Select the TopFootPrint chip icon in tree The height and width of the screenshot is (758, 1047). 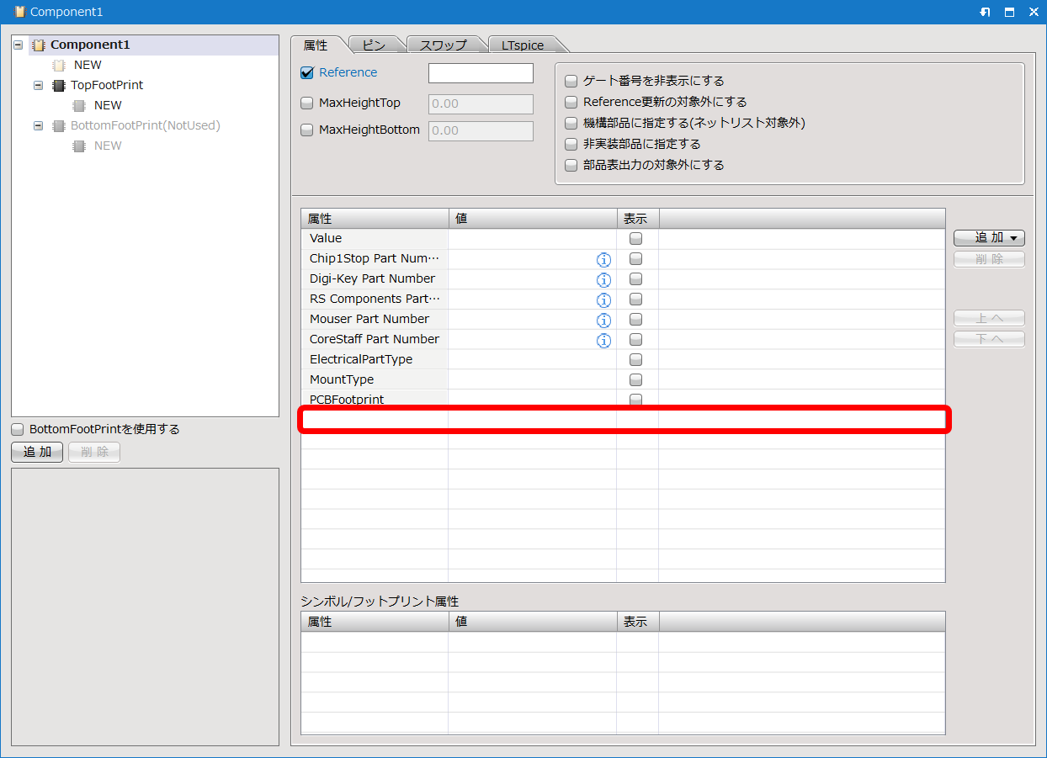click(x=59, y=85)
